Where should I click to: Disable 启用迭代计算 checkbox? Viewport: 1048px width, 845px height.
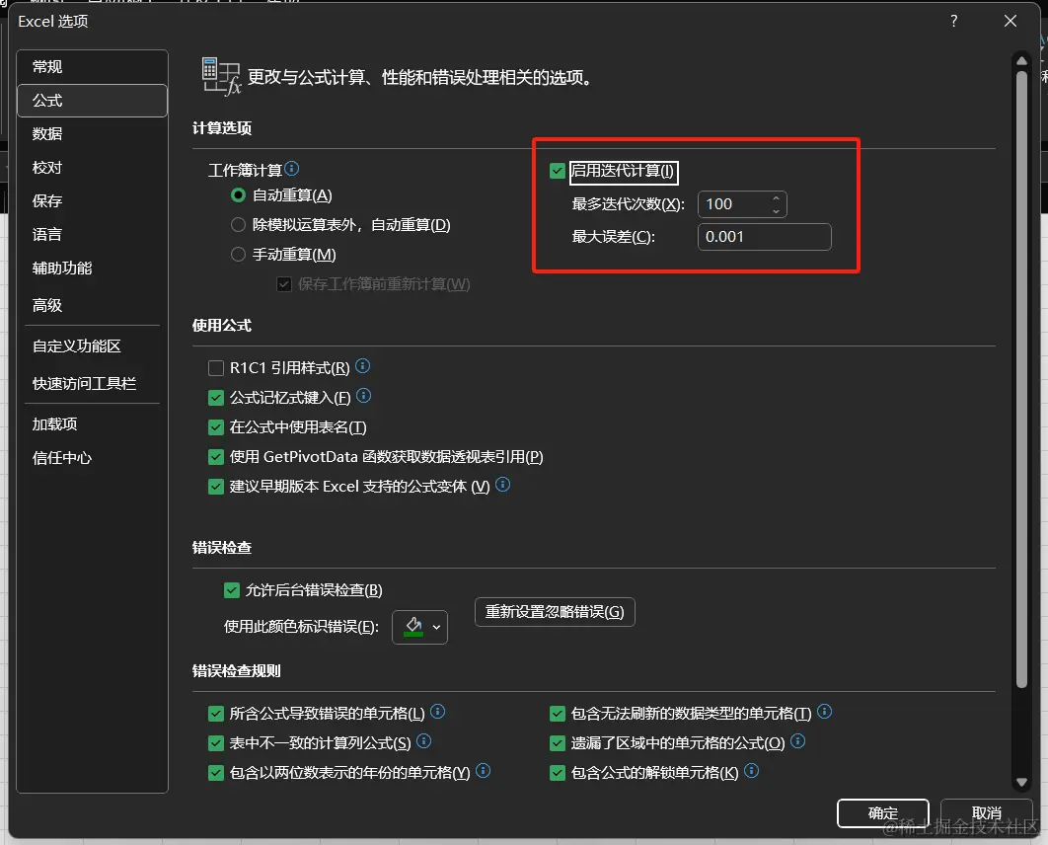(x=558, y=171)
